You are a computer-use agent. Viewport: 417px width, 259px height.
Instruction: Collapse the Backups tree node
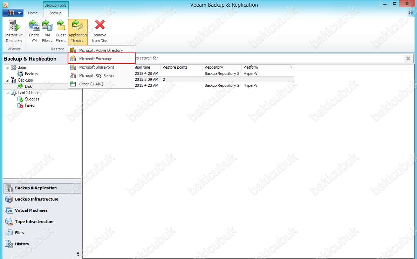click(x=7, y=80)
